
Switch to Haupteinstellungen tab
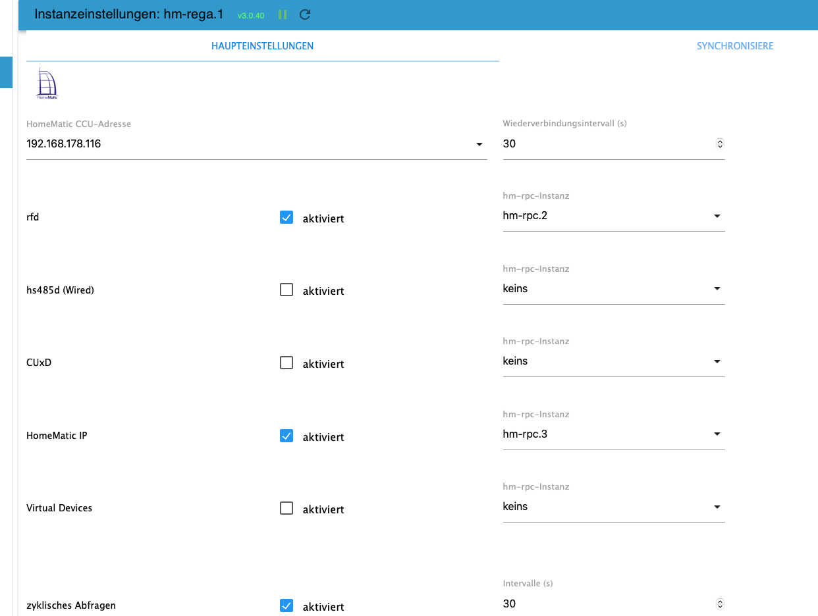262,46
